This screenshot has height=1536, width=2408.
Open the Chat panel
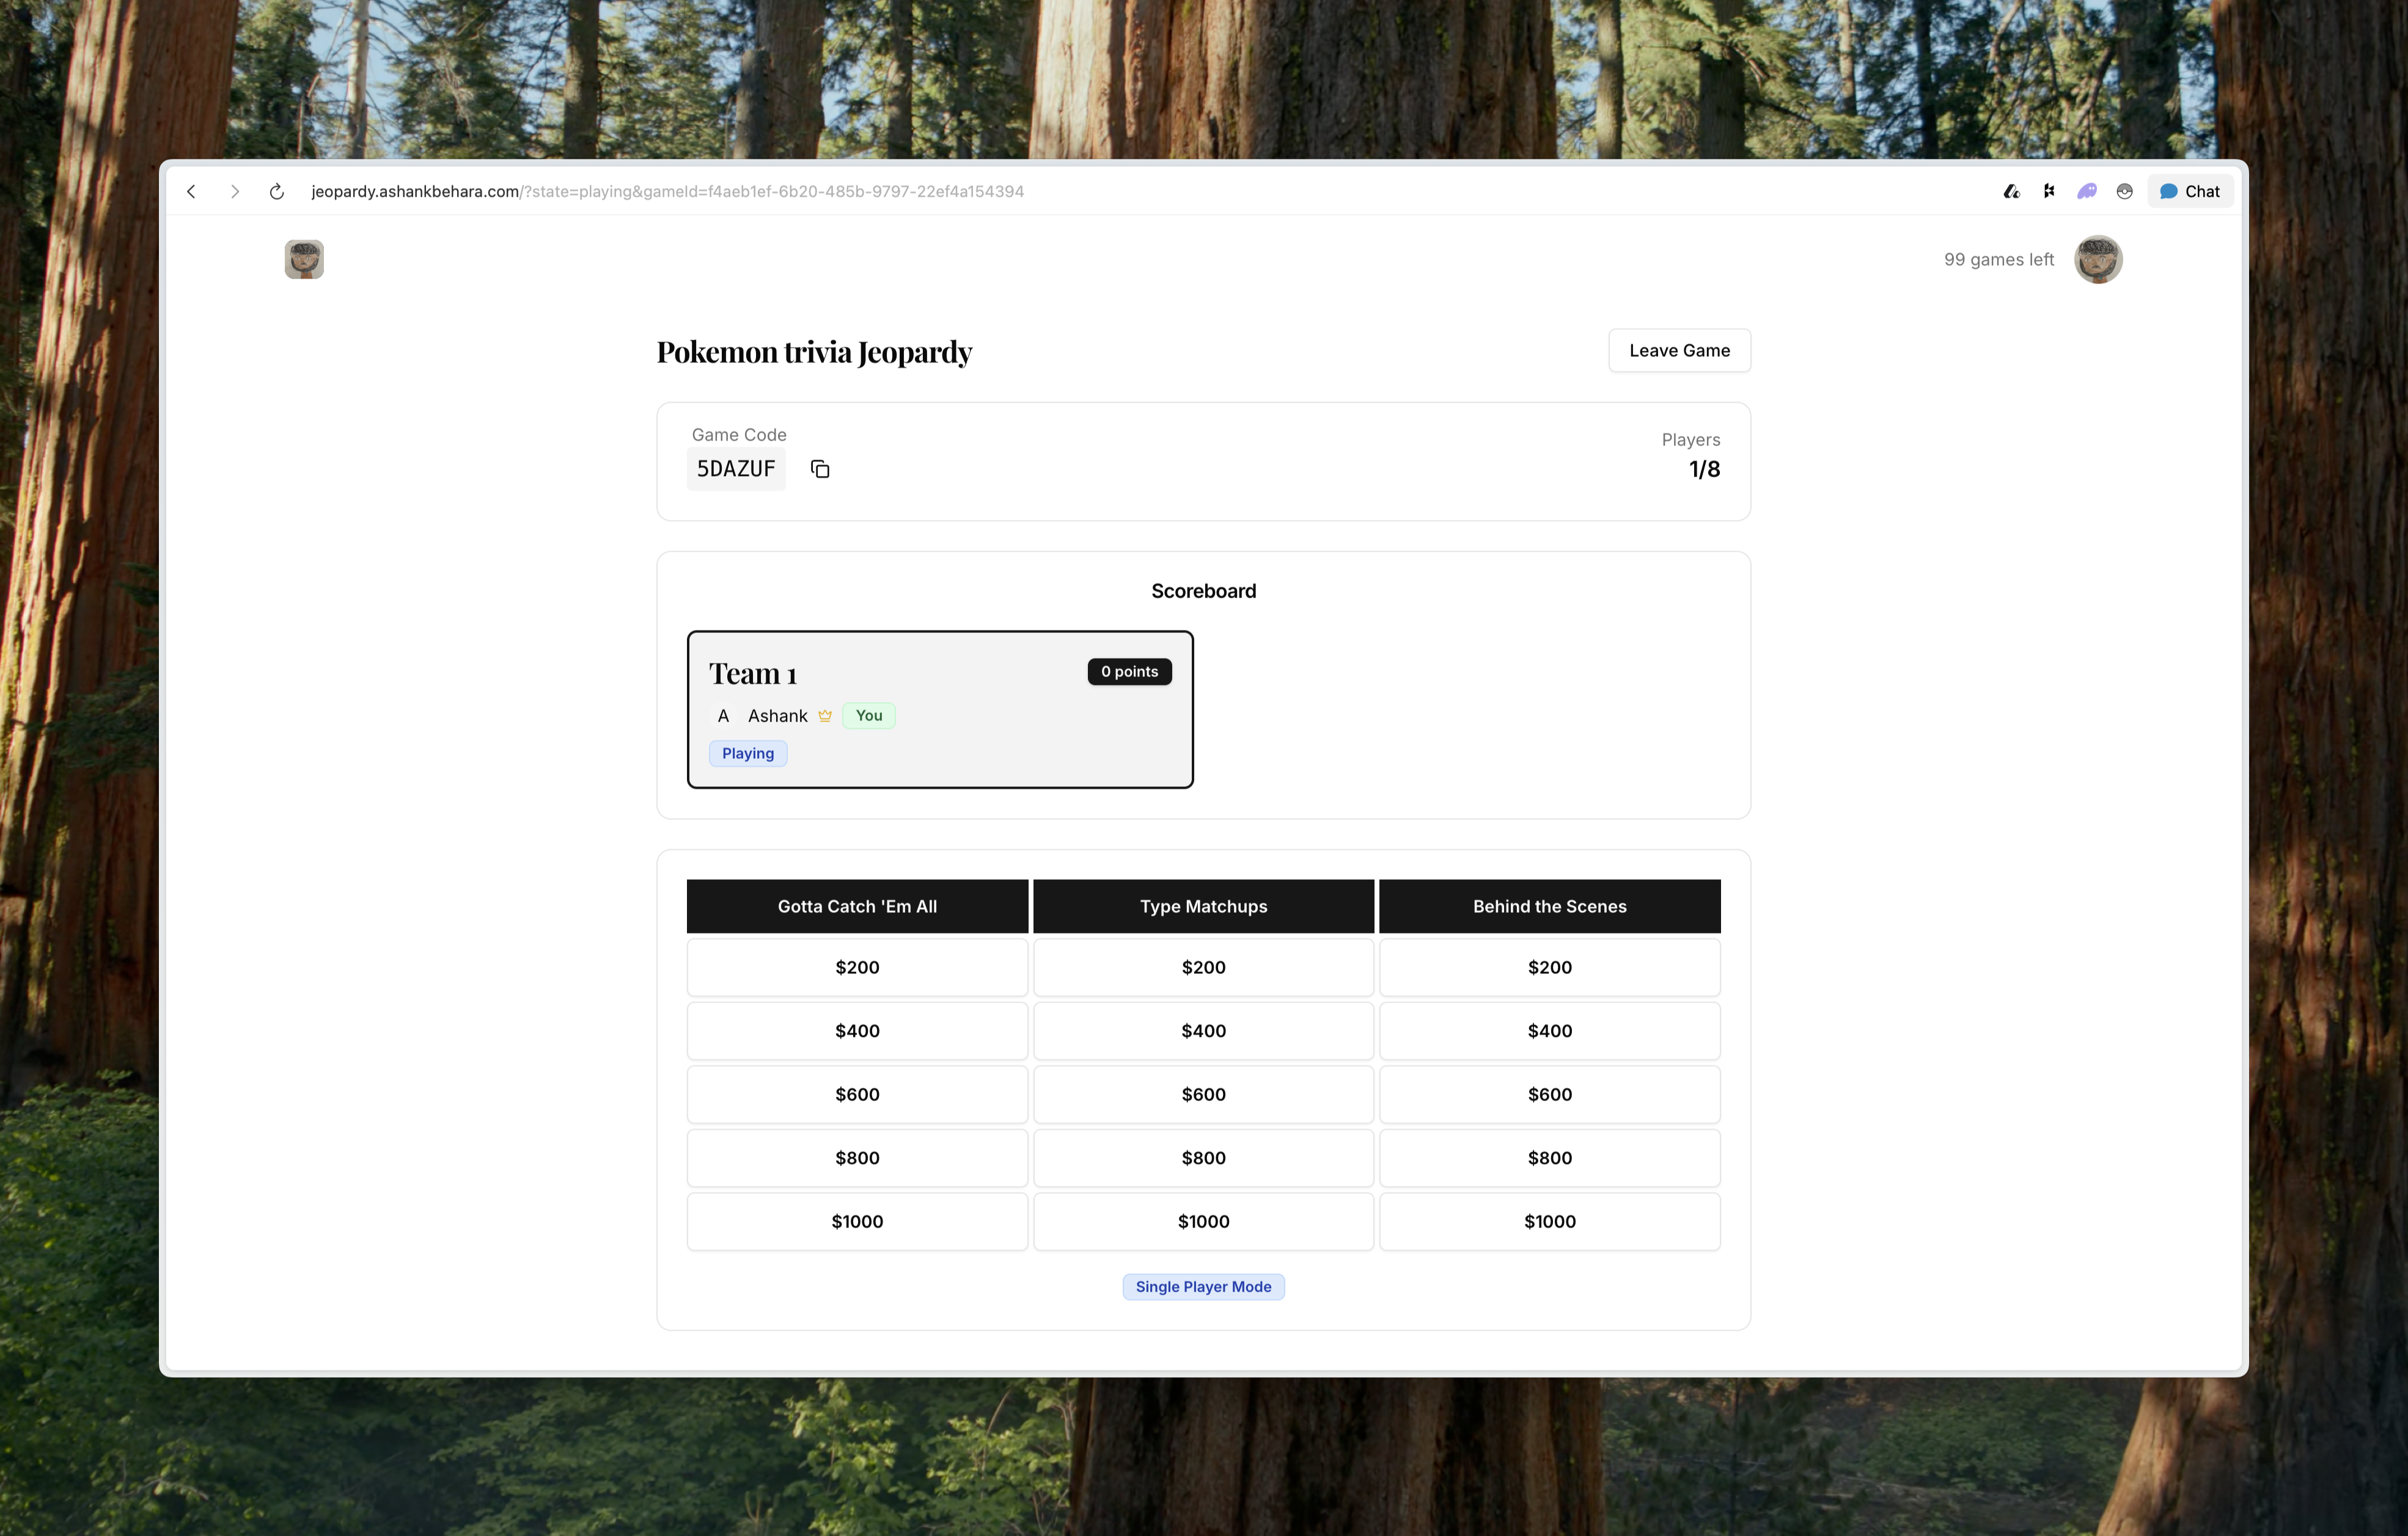[x=2190, y=191]
